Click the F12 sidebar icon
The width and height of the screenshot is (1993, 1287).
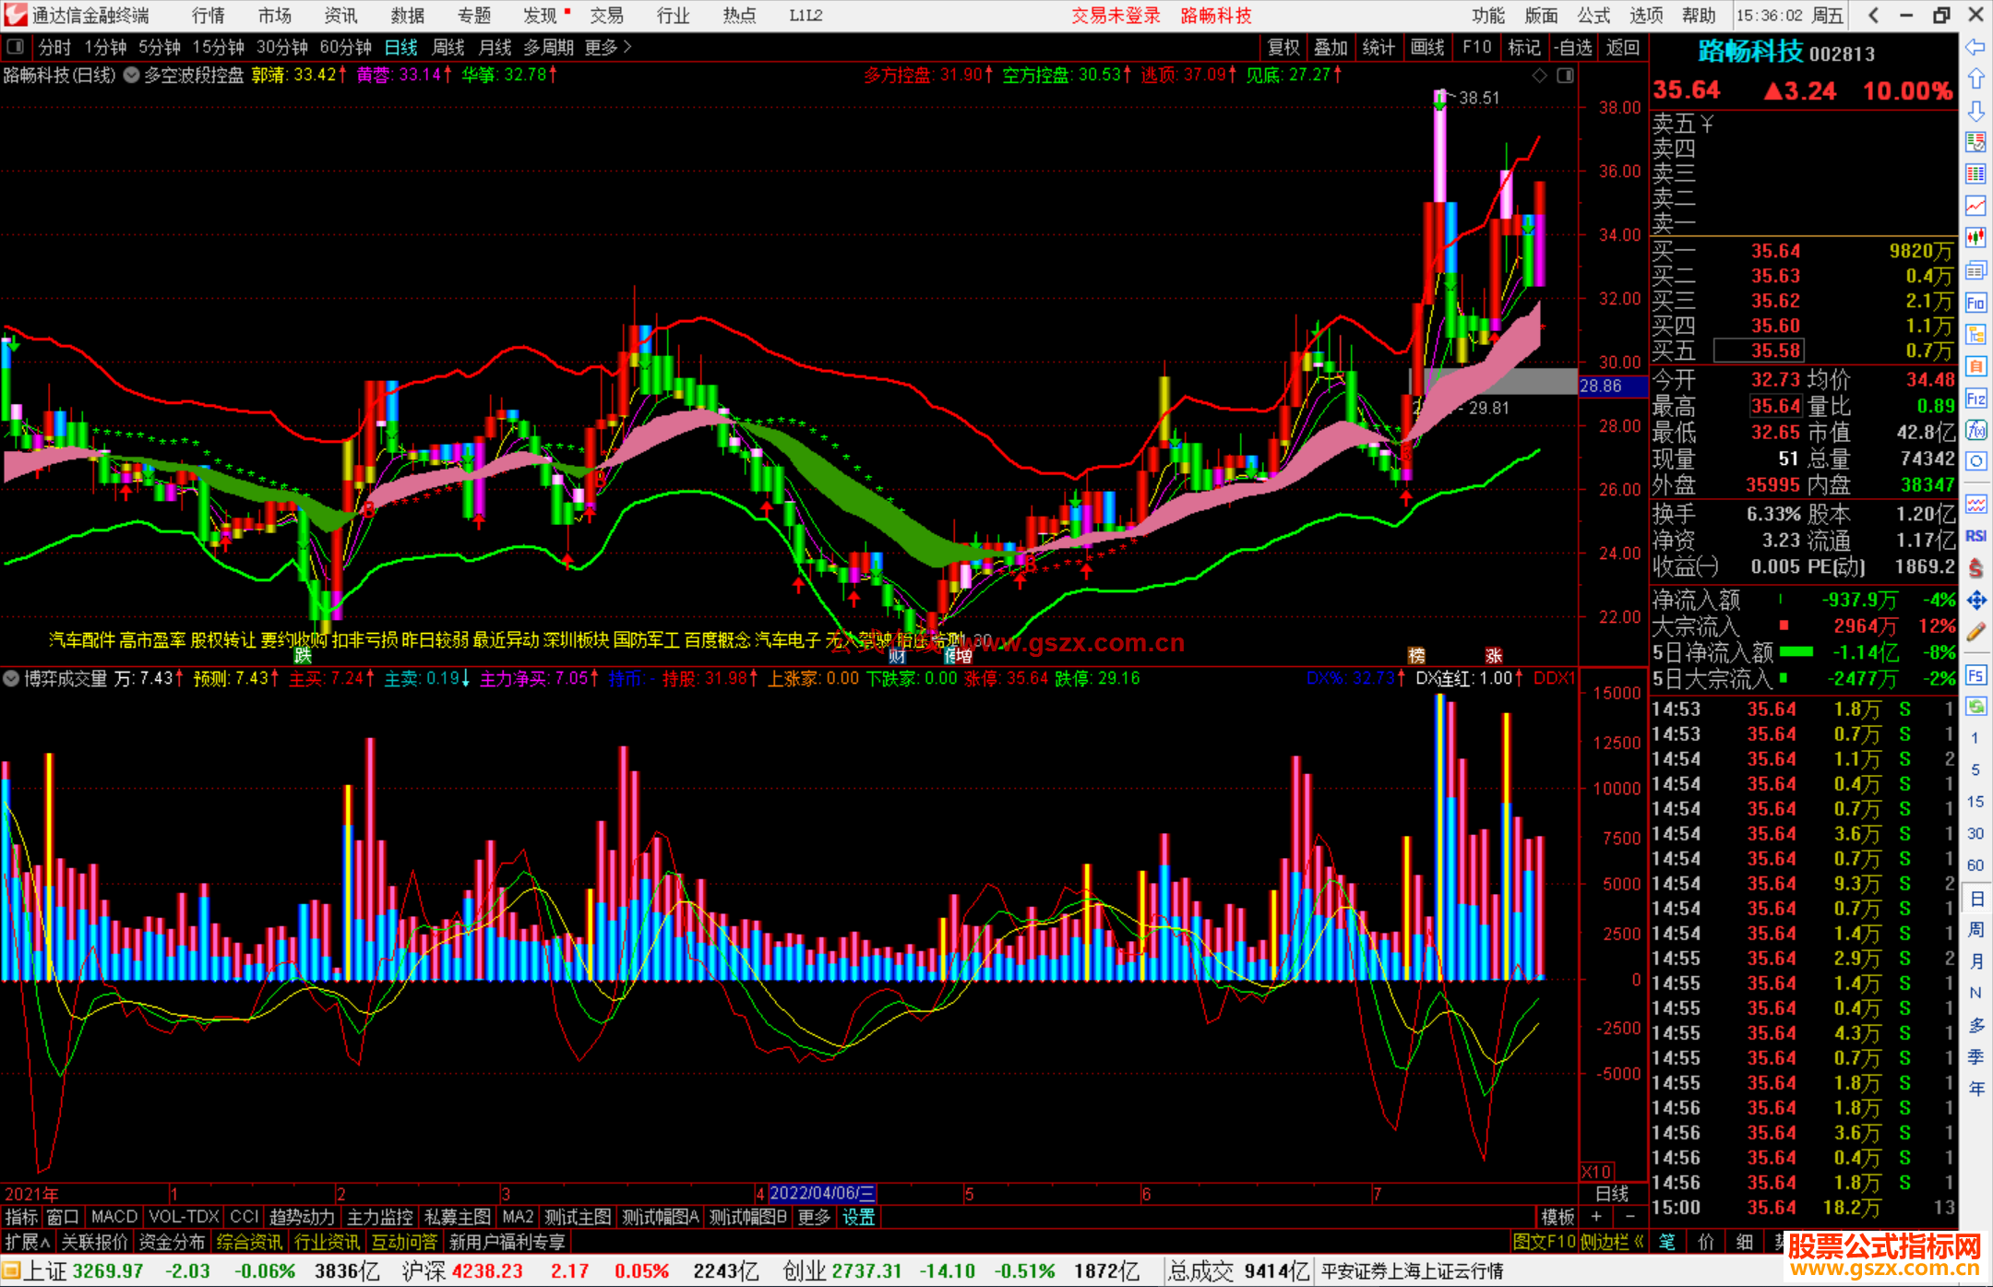click(x=1975, y=399)
